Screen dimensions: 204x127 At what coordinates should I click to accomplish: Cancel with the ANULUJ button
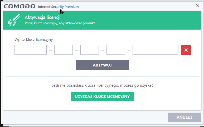[x=184, y=117]
